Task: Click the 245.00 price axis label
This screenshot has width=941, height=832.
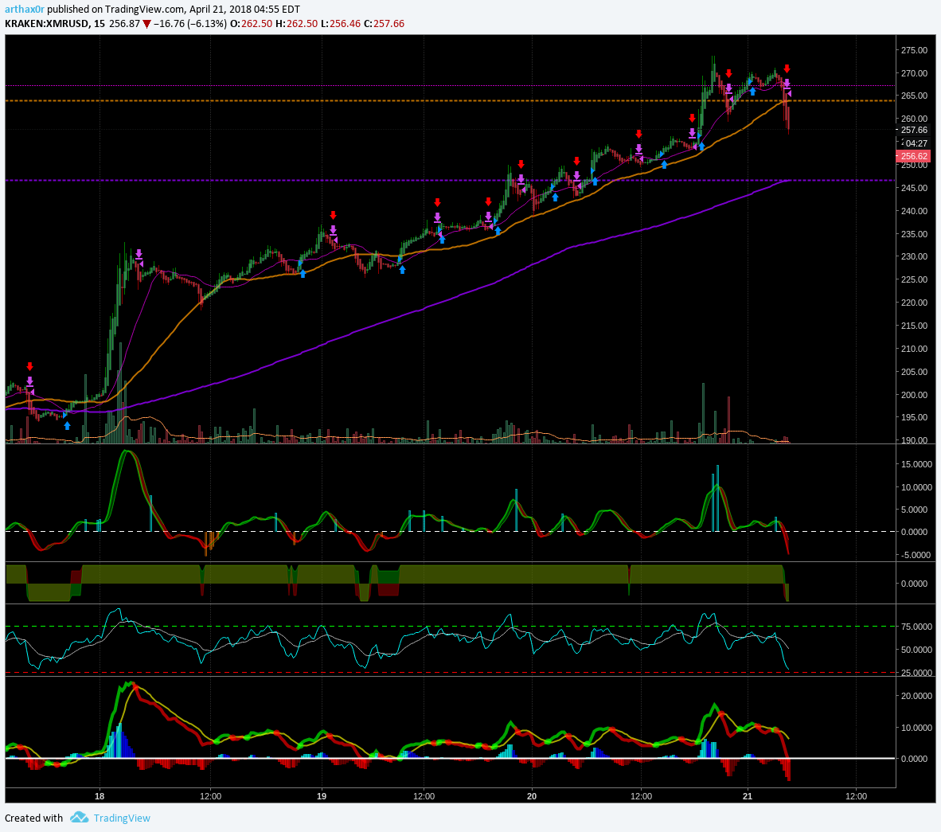Action: click(915, 188)
